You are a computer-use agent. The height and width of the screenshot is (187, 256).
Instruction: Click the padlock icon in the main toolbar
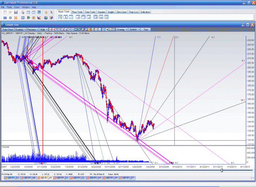coord(46,12)
